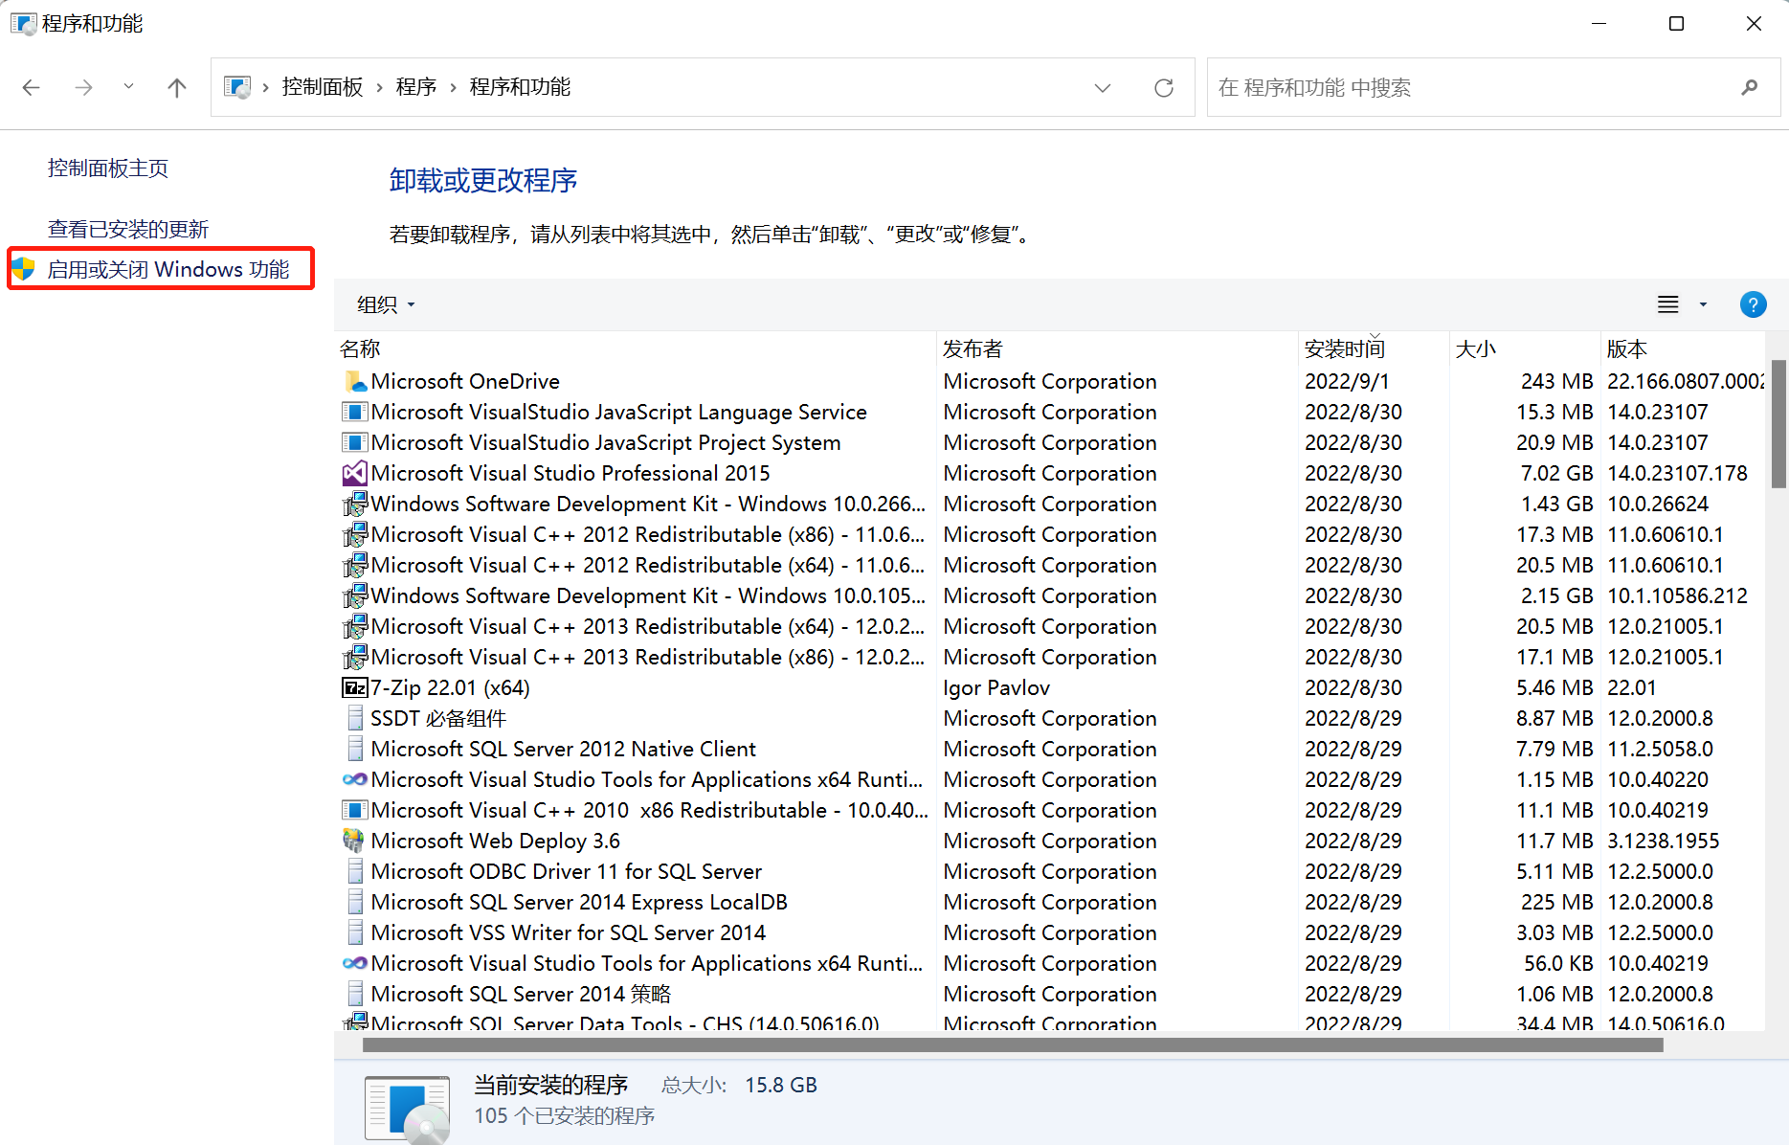Select Microsoft Web Deploy 3.6 icon
The width and height of the screenshot is (1789, 1145).
tap(353, 841)
